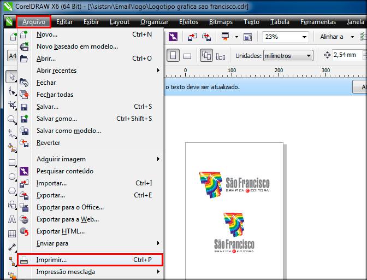The image size is (367, 280).
Task: Click the Welcome screen toolbar icon
Action: (x=247, y=37)
